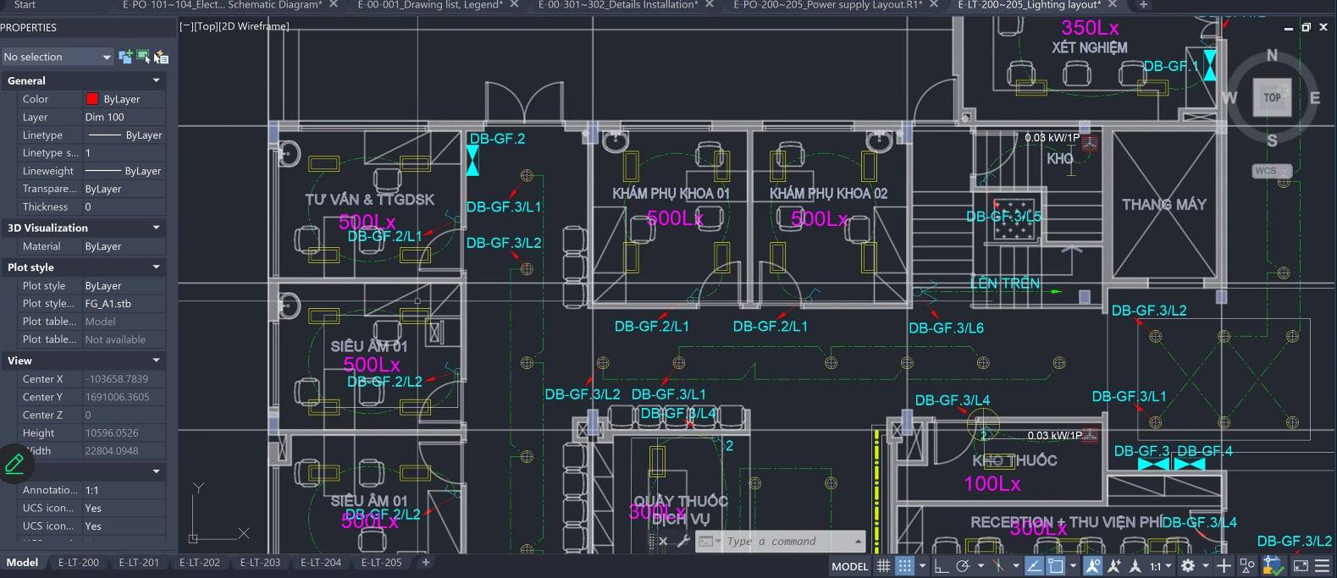Toggle 2D object snap in status bar
1337x578 pixels.
(1056, 566)
